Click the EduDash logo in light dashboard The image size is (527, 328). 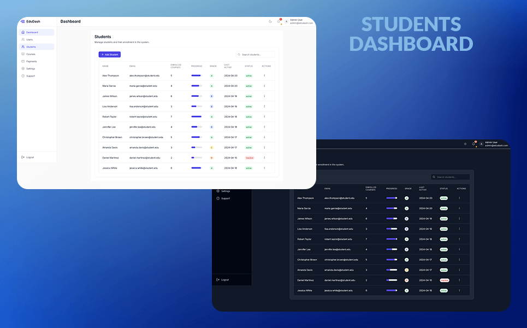tap(30, 21)
